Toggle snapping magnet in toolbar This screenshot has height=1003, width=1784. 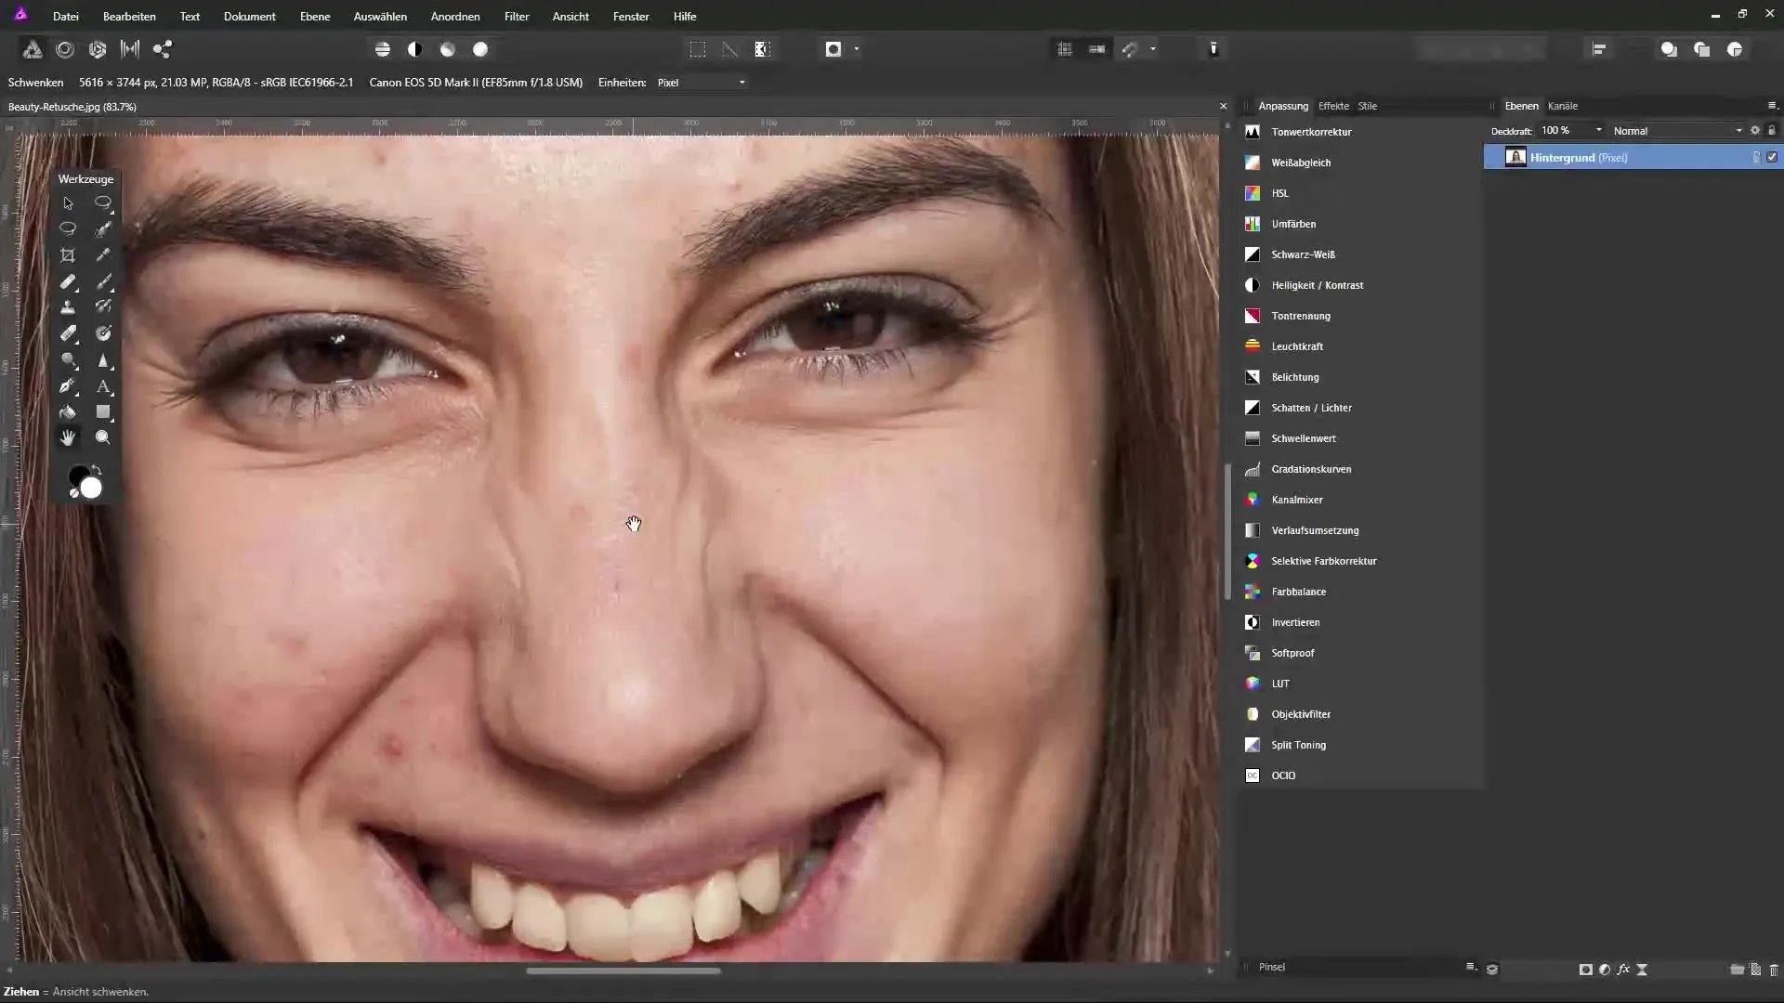tap(1130, 49)
